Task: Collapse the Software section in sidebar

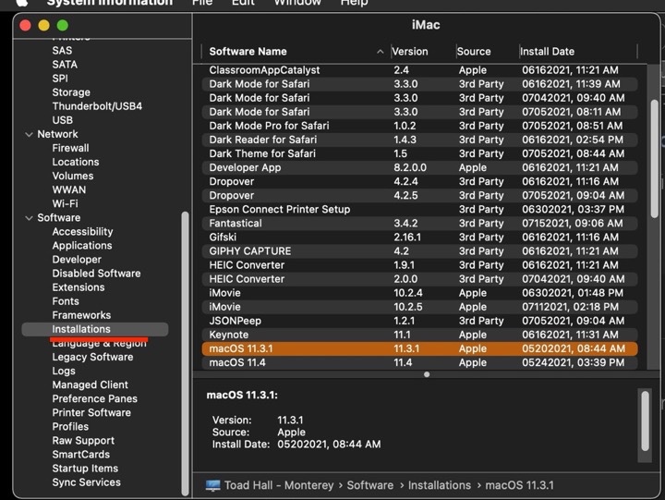Action: click(x=28, y=218)
